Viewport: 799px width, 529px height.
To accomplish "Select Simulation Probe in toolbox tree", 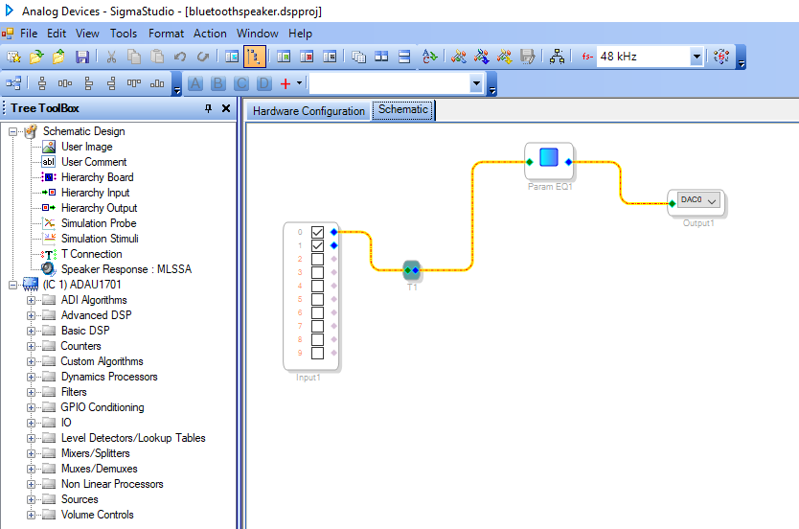I will [x=99, y=223].
